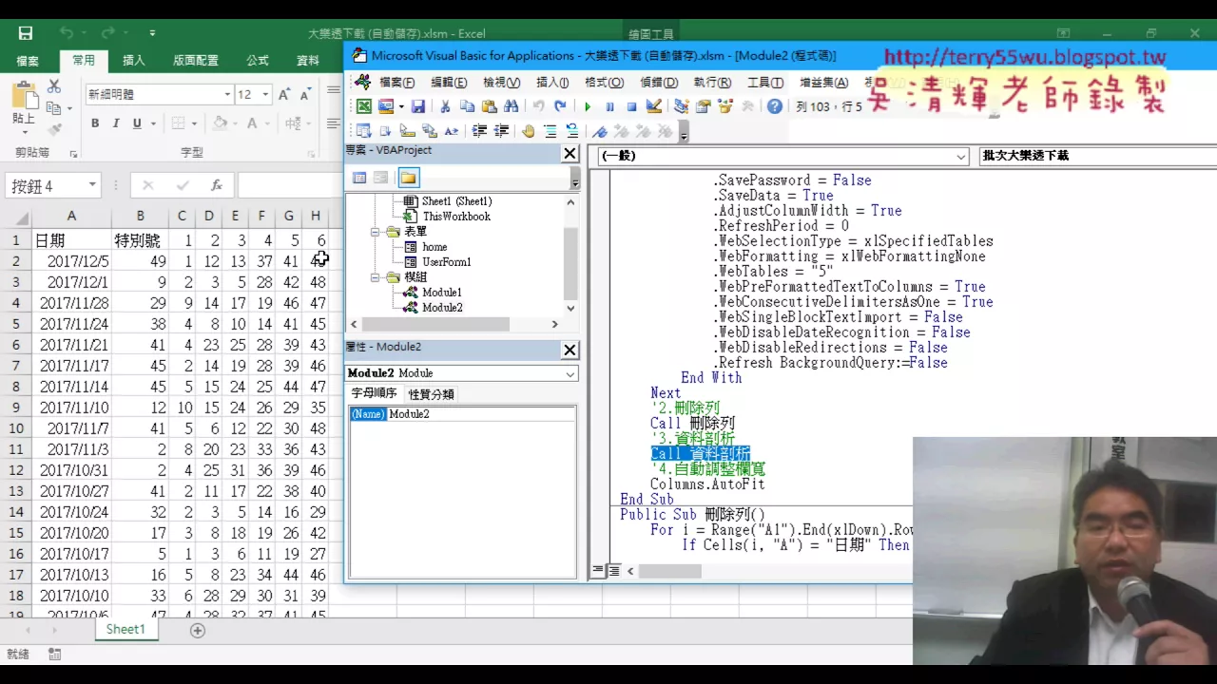The height and width of the screenshot is (684, 1217).
Task: Click Complete Word icon in edit toolbar
Action: pyautogui.click(x=452, y=131)
